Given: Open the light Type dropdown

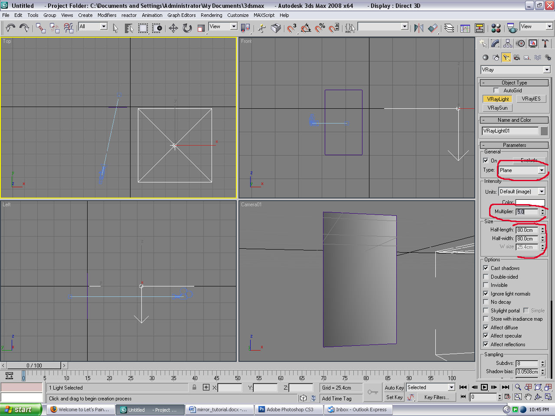Looking at the screenshot, I should coord(541,170).
